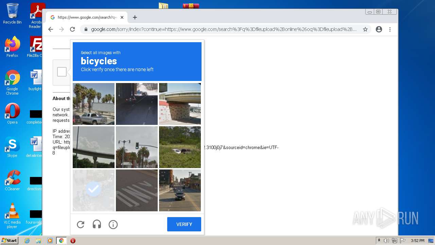Close the google.com search tab
The height and width of the screenshot is (245, 435).
tap(122, 17)
